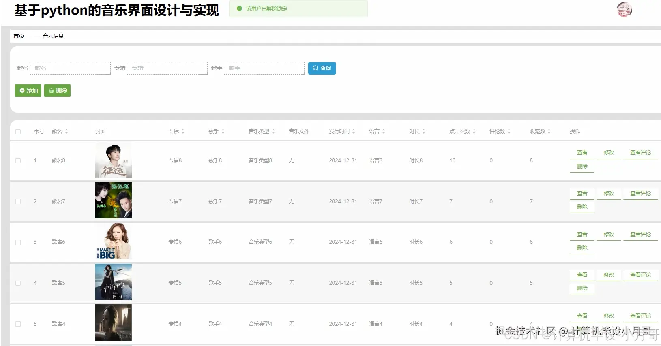Check the row checkbox for 歌名4
The width and height of the screenshot is (661, 346).
pos(18,324)
